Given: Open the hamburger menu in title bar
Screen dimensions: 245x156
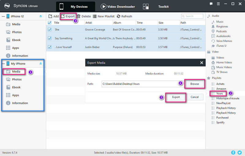Looking at the screenshot, I should (x=218, y=4).
